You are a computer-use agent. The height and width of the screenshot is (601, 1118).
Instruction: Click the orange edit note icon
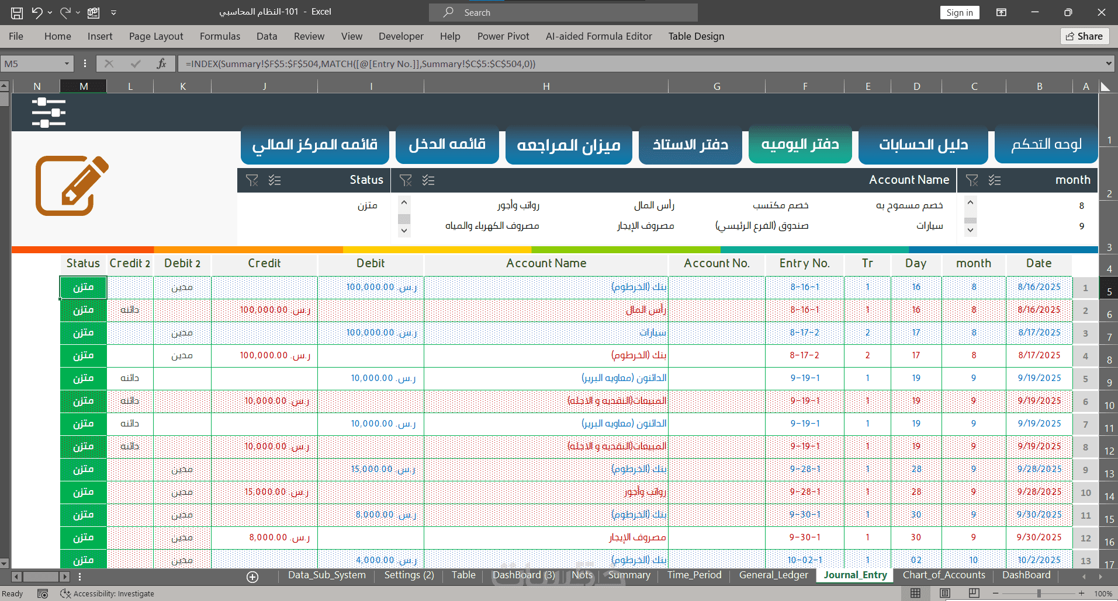72,186
